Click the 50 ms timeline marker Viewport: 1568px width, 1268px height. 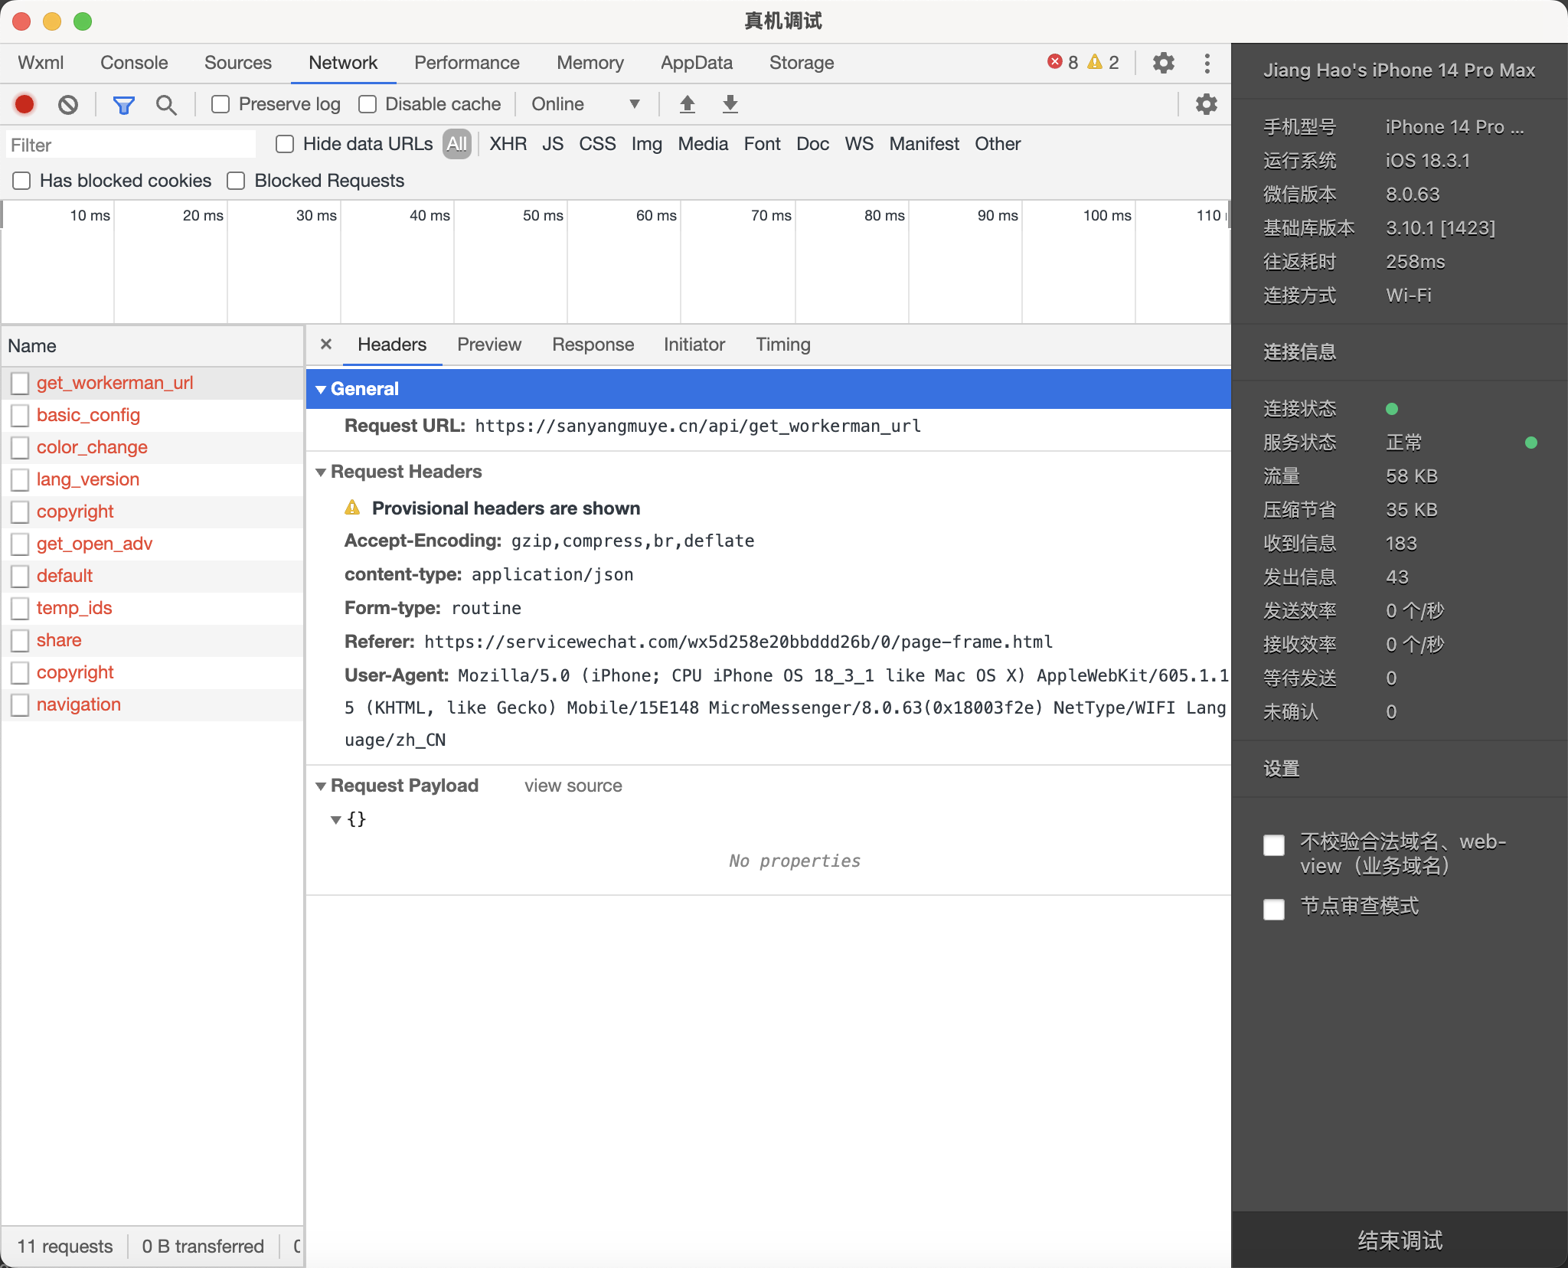(543, 216)
